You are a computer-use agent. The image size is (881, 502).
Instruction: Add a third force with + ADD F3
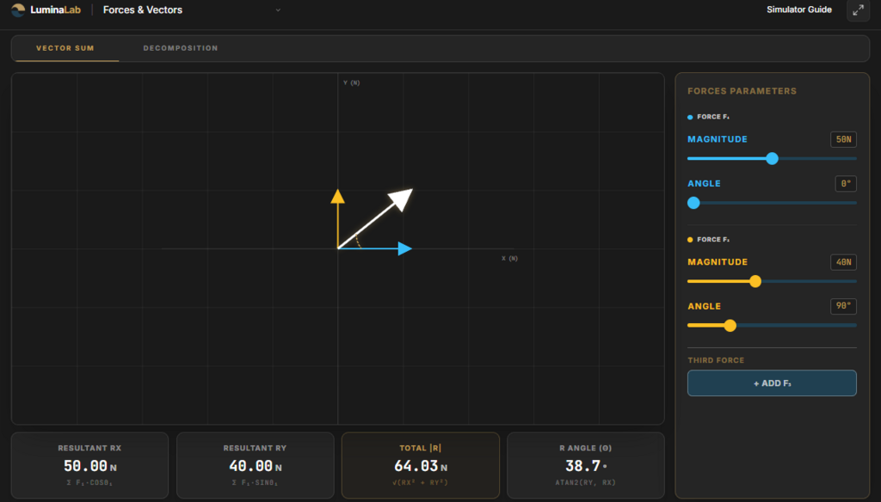click(x=772, y=383)
